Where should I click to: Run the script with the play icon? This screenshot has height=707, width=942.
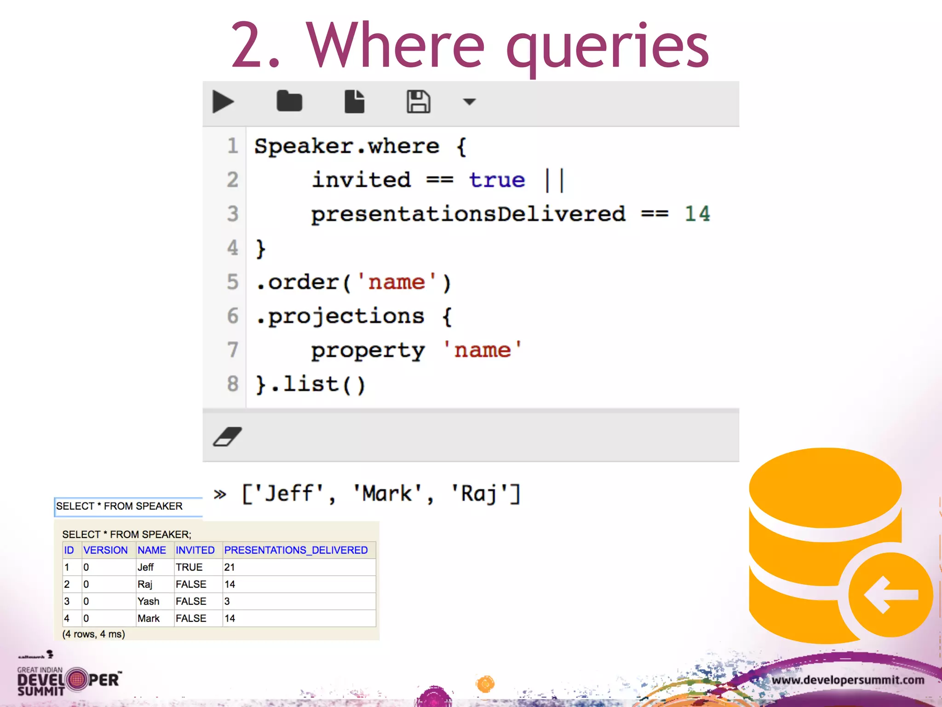click(x=224, y=102)
